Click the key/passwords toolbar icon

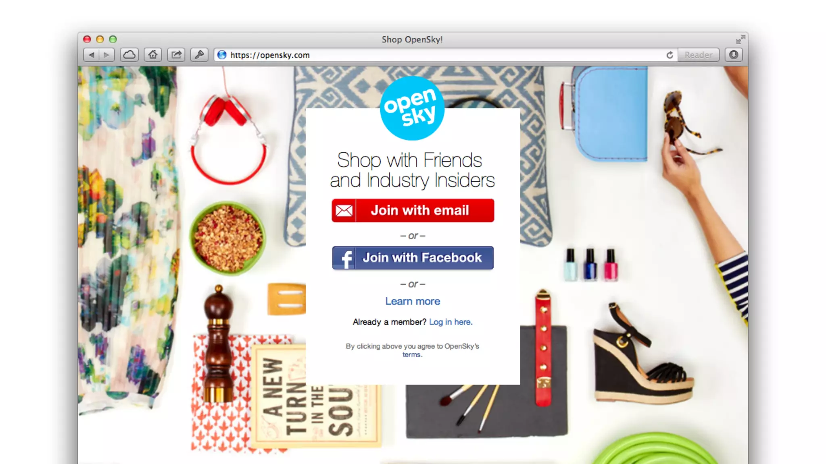click(x=199, y=55)
